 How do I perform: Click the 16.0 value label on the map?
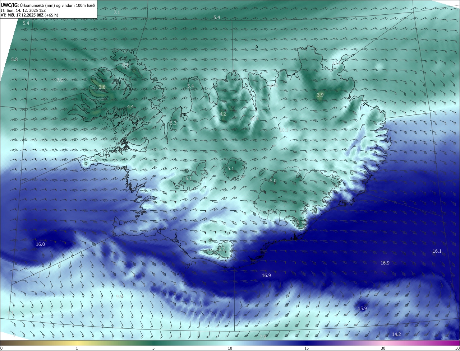[41, 244]
